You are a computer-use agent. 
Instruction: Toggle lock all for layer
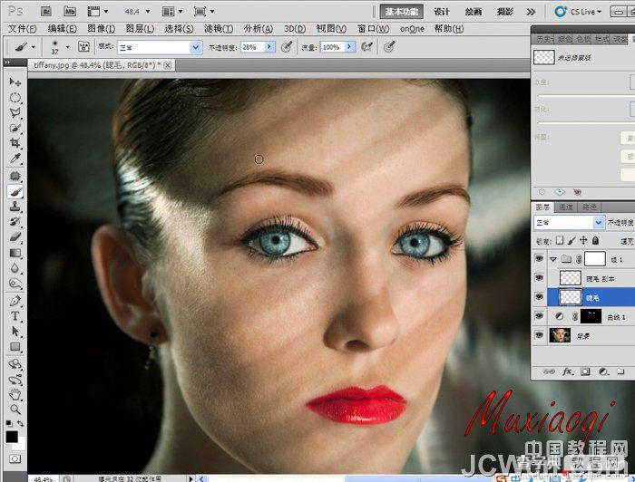[595, 241]
